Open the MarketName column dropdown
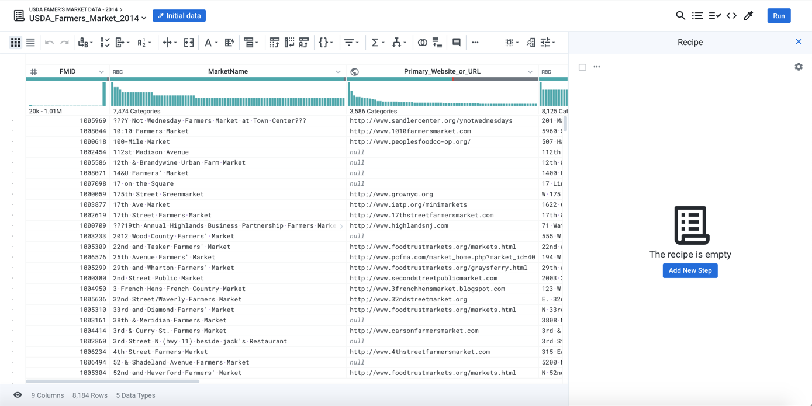 tap(338, 71)
